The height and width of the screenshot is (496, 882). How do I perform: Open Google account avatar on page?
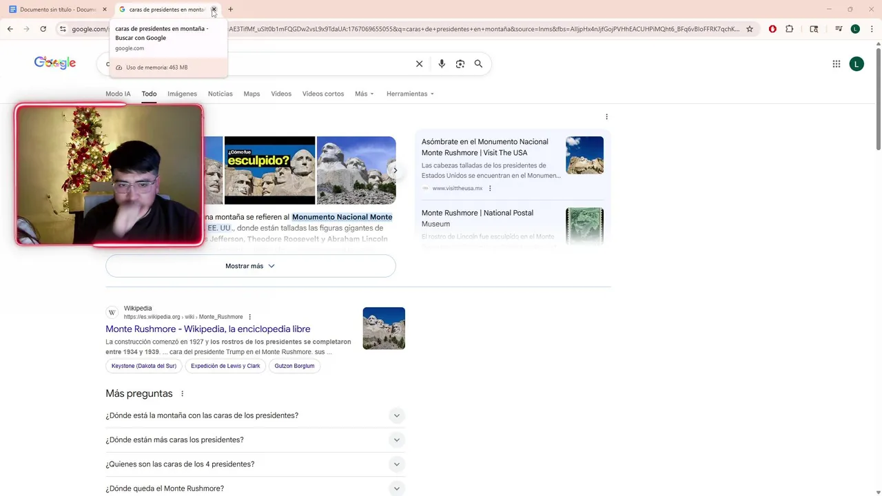[857, 64]
